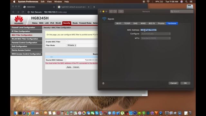206x116 pixels.
Task: Switch to the WINS tab
Action: coord(143,24)
